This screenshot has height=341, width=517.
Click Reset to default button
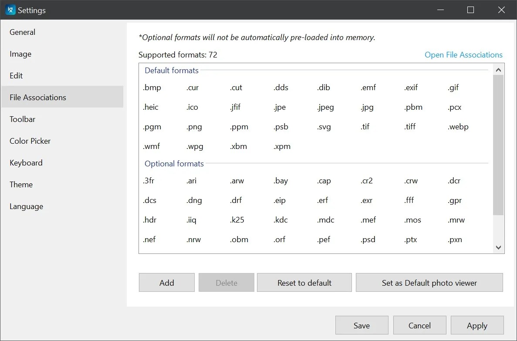(304, 283)
